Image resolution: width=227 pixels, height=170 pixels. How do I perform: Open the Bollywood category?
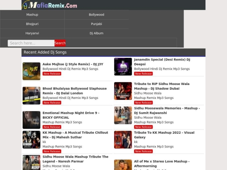(x=96, y=15)
